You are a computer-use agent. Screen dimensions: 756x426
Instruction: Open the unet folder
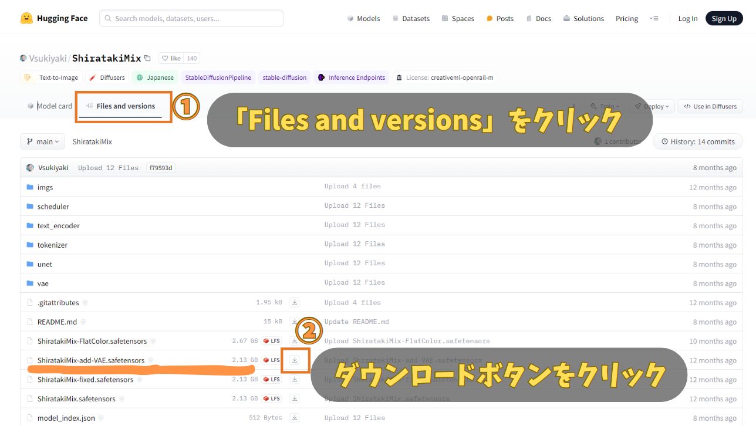[x=45, y=264]
